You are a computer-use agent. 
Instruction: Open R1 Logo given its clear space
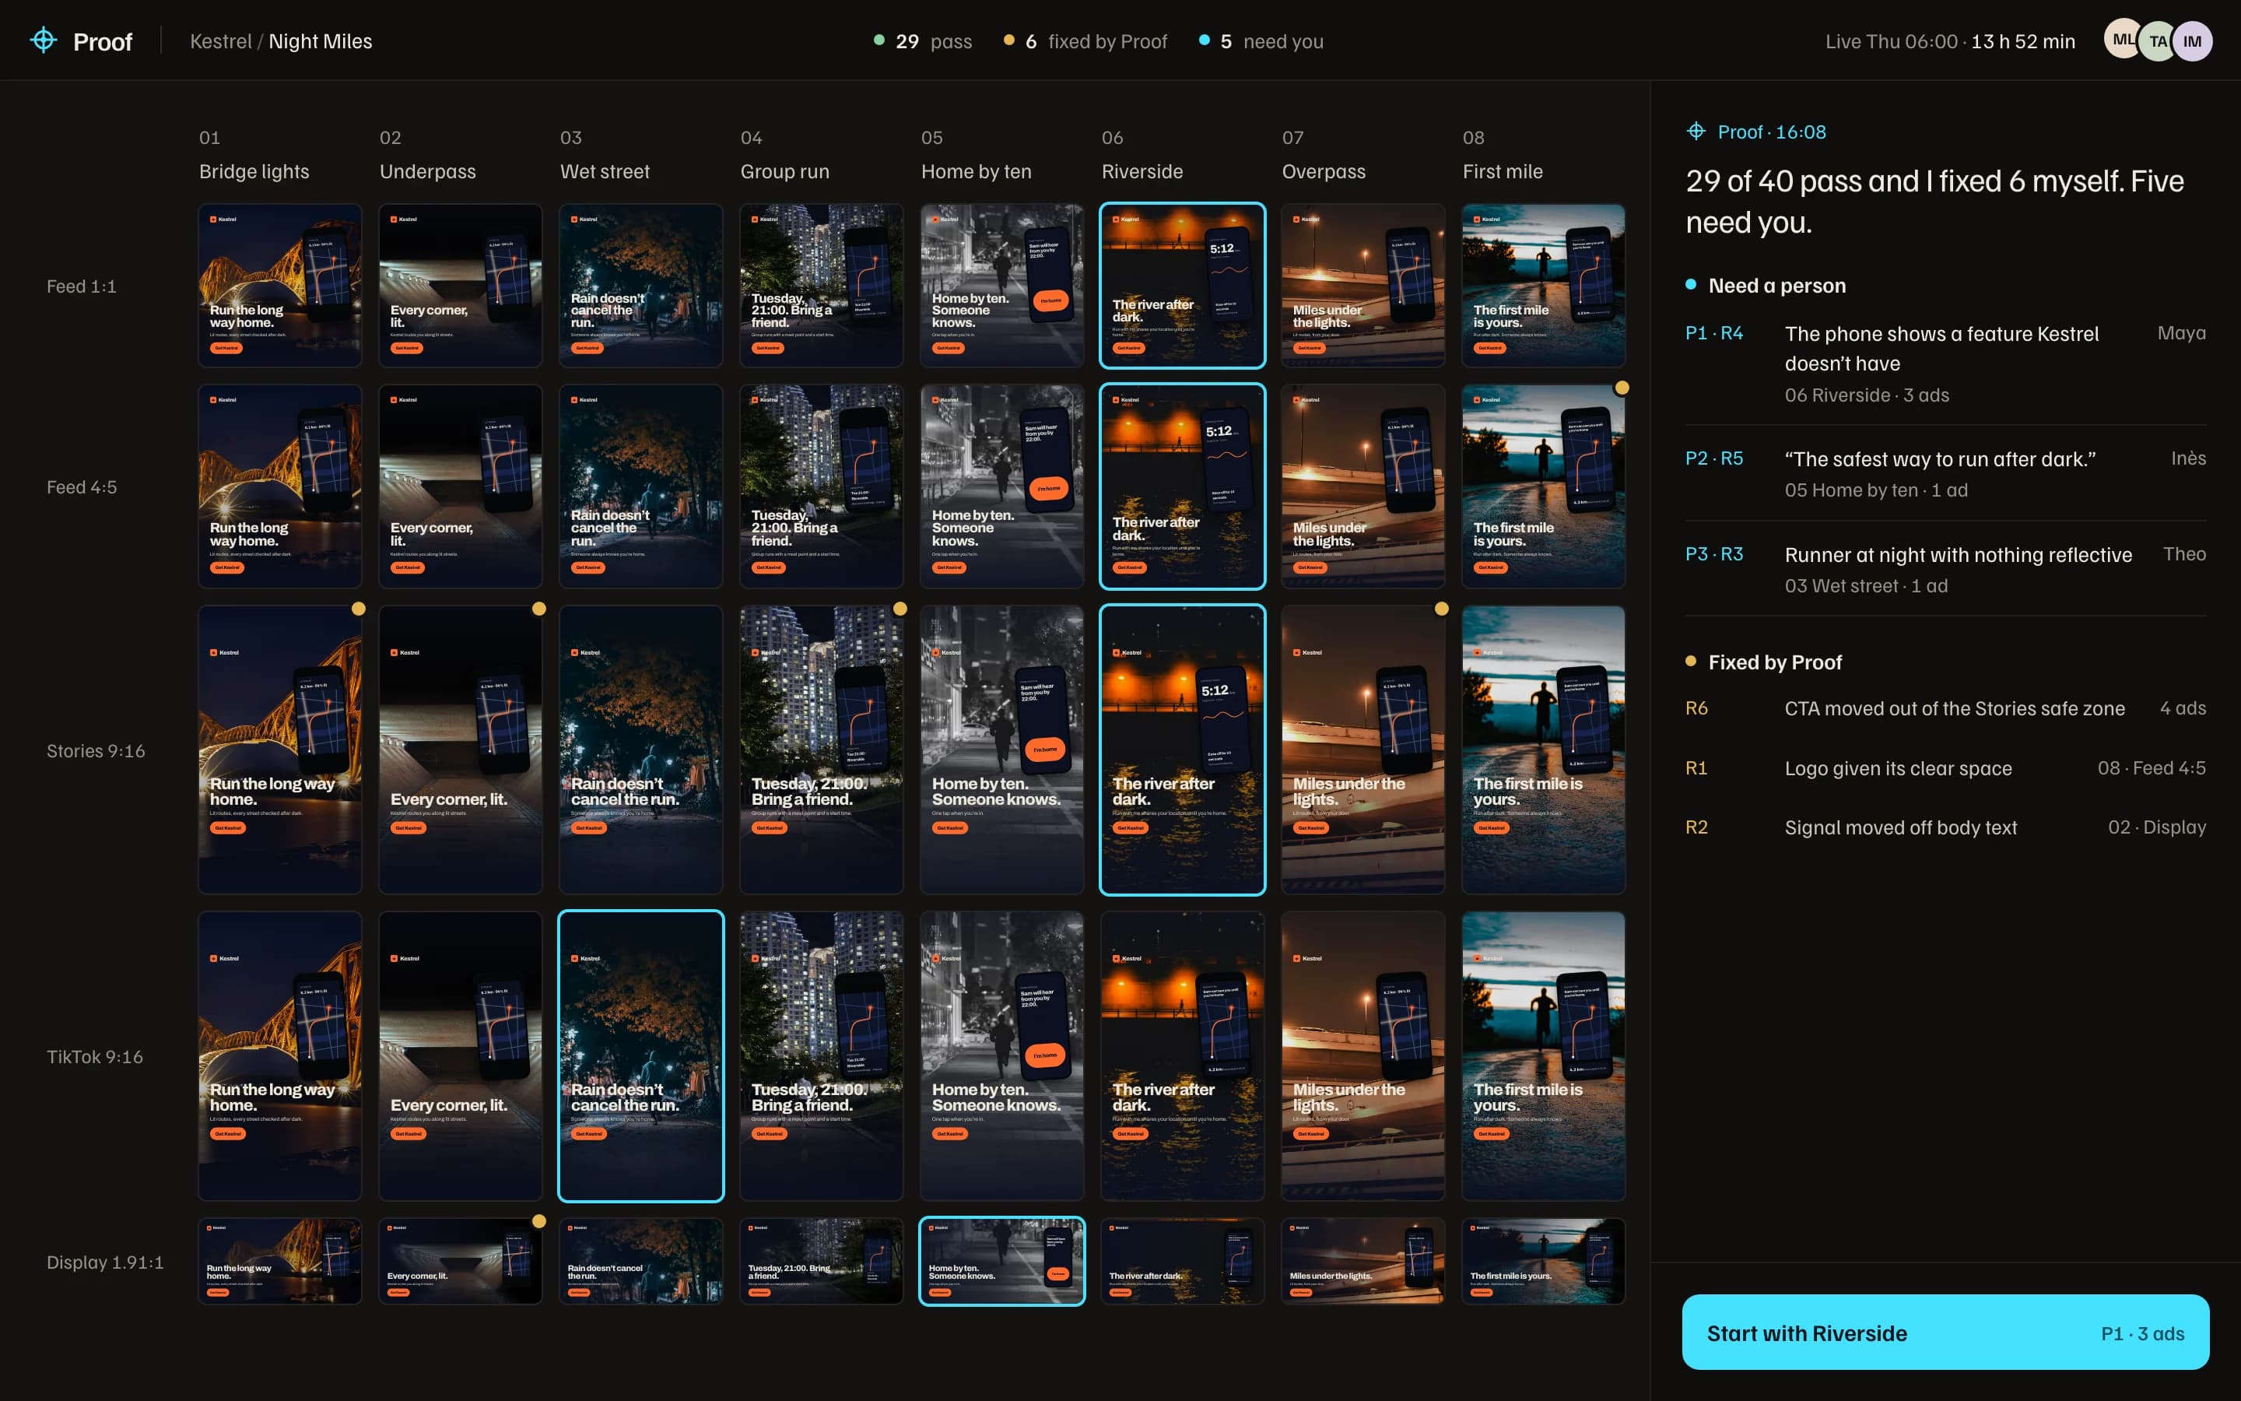1945,768
